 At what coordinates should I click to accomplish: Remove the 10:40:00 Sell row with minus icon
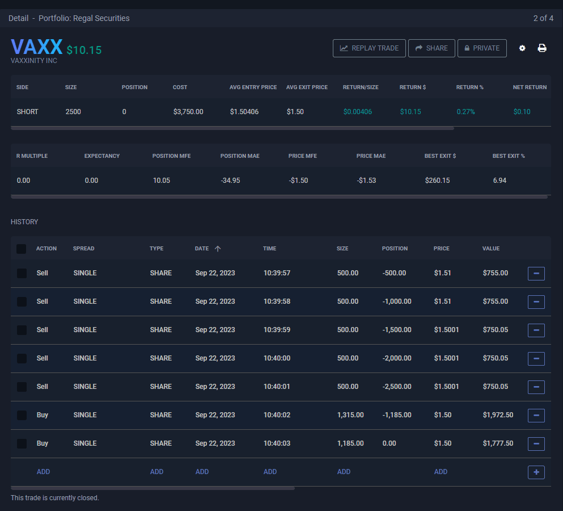click(536, 359)
